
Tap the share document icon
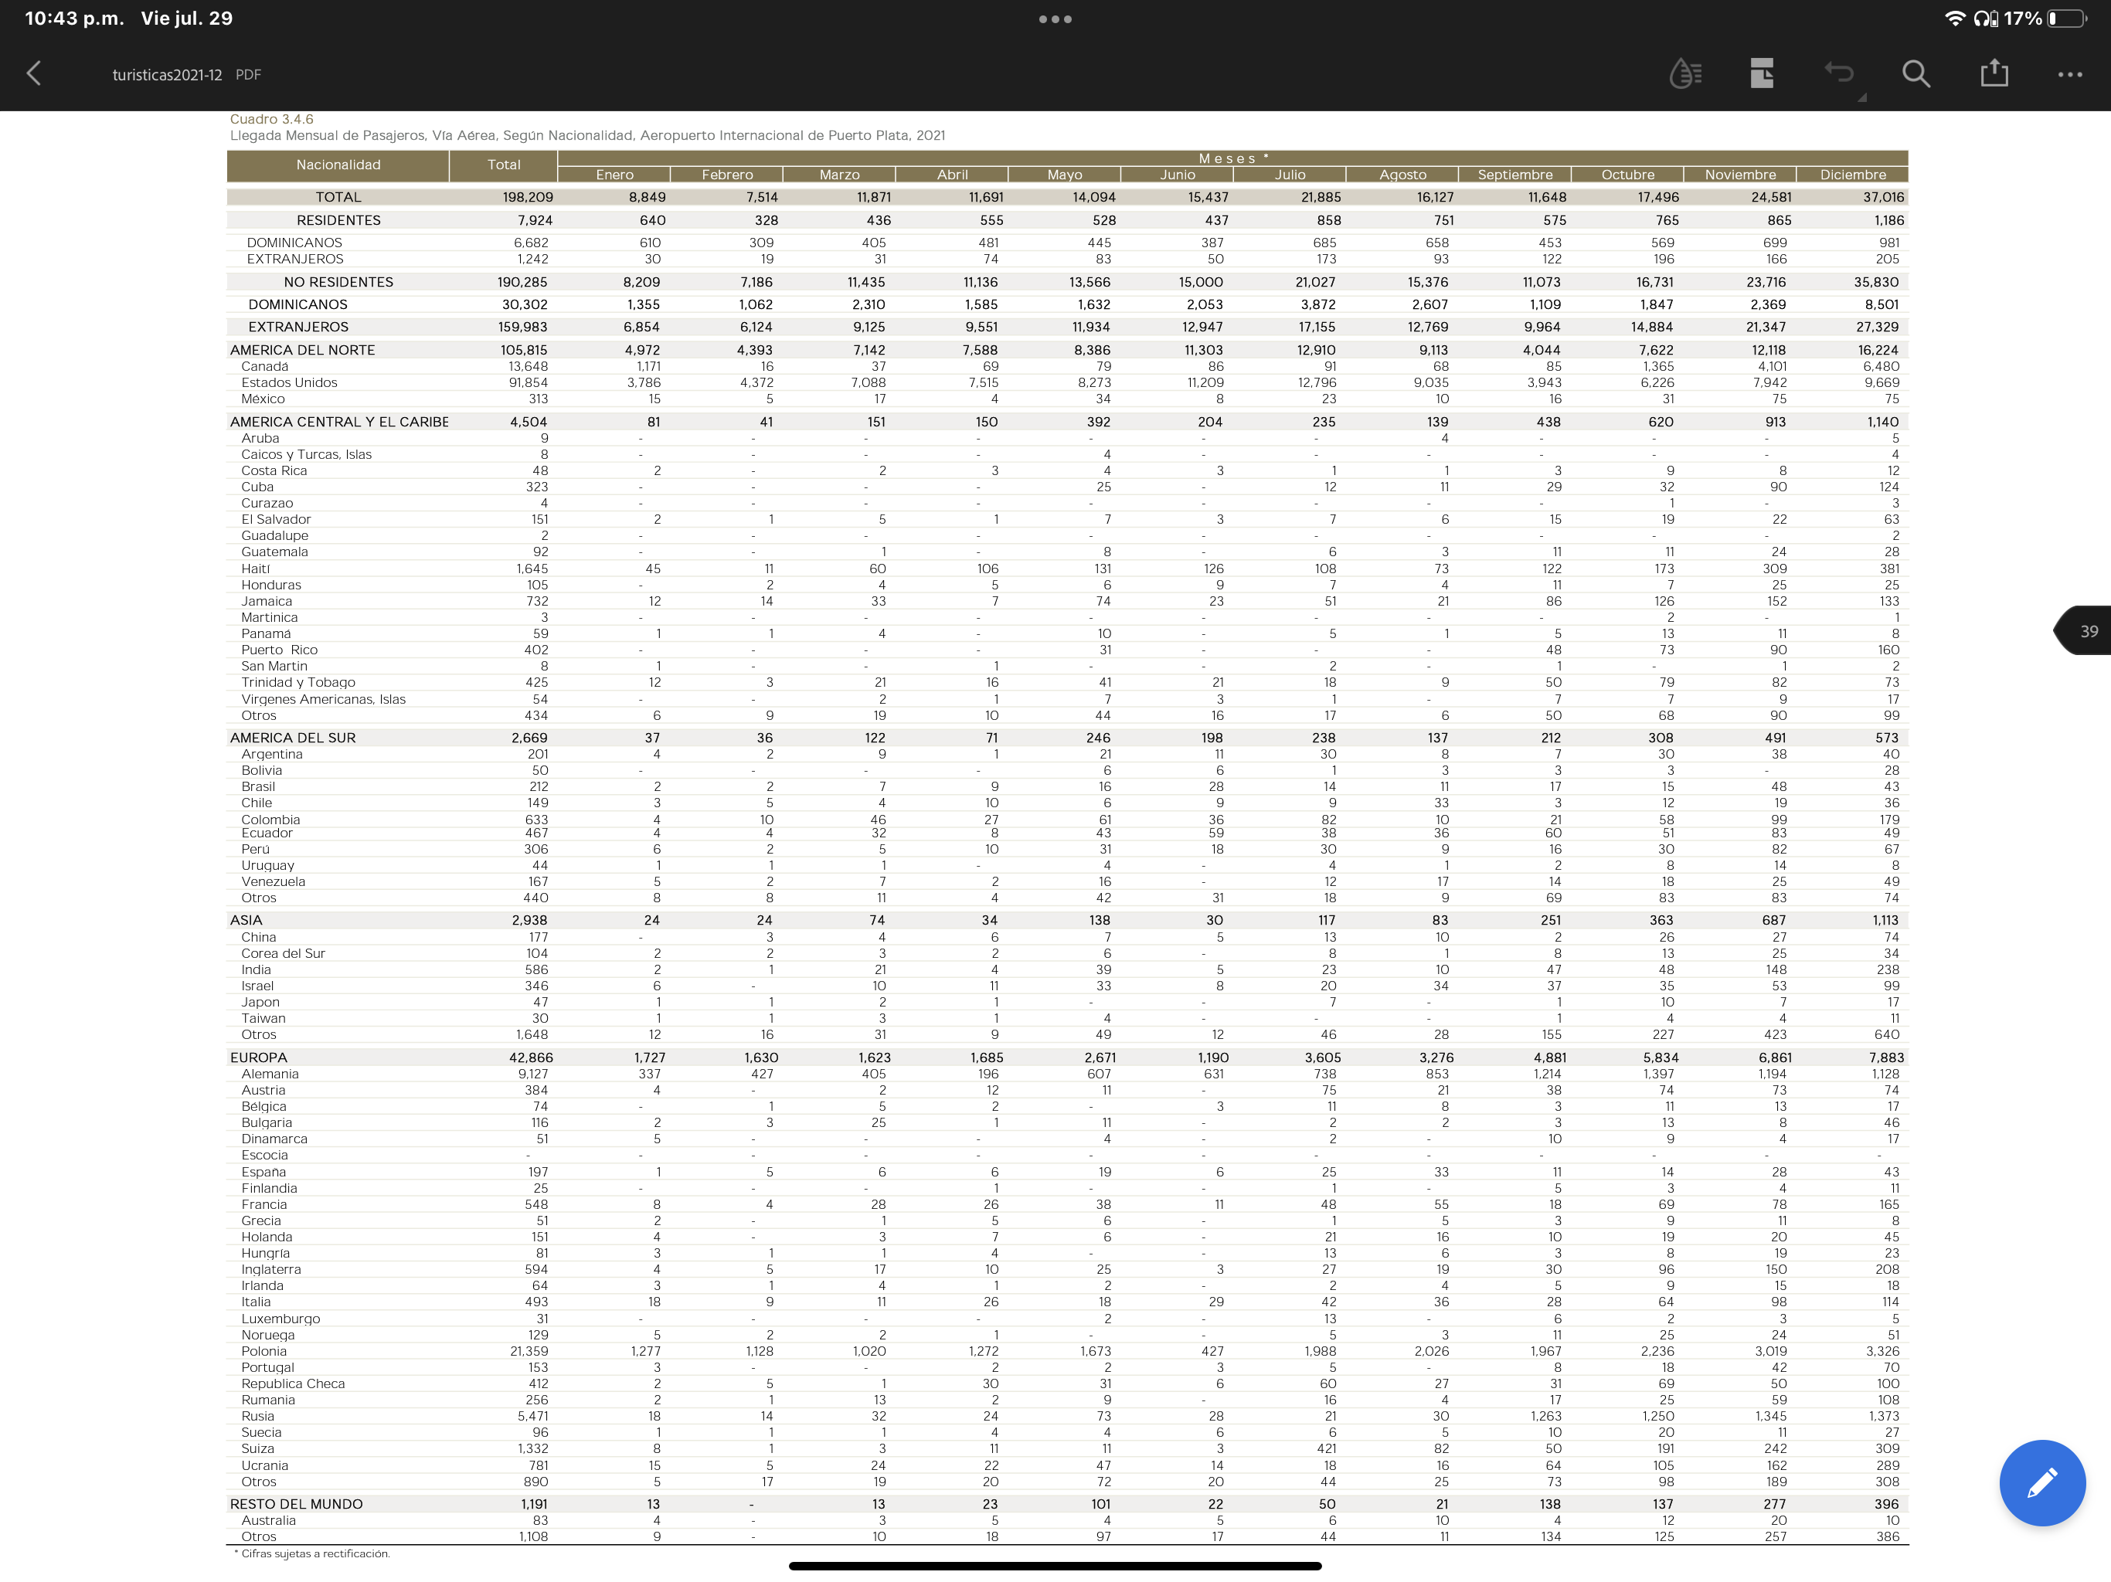click(x=1994, y=73)
